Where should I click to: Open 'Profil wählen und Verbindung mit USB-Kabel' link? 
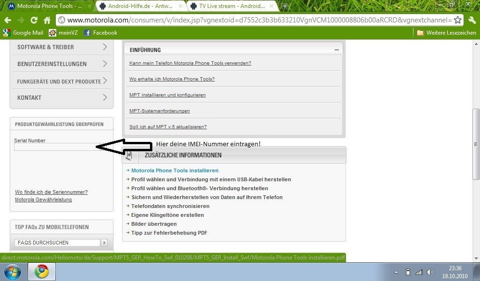[x=211, y=179]
